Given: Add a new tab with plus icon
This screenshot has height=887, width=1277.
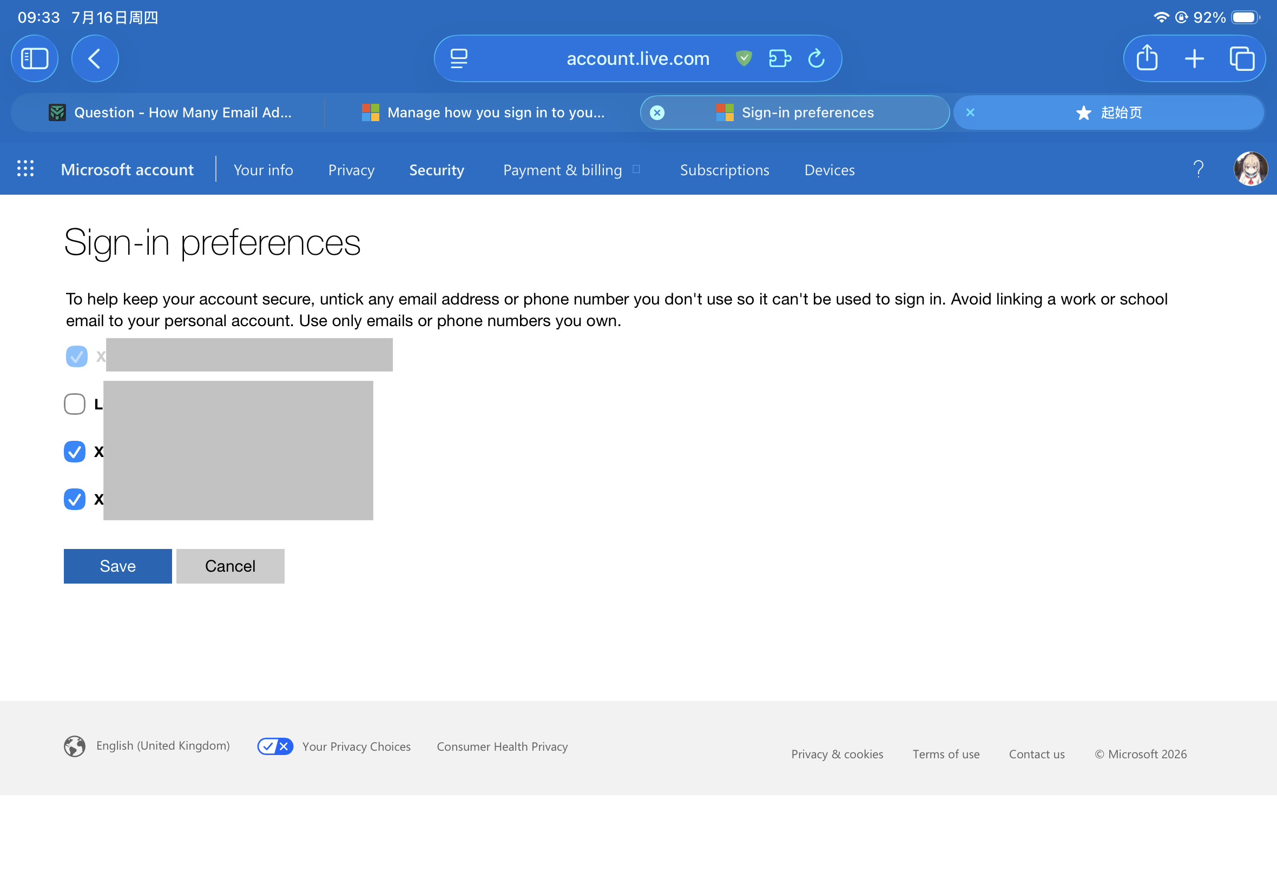Looking at the screenshot, I should click(1194, 58).
